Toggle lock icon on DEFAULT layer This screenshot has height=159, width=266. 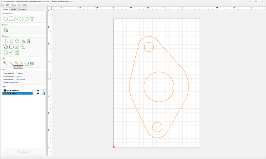10,91
